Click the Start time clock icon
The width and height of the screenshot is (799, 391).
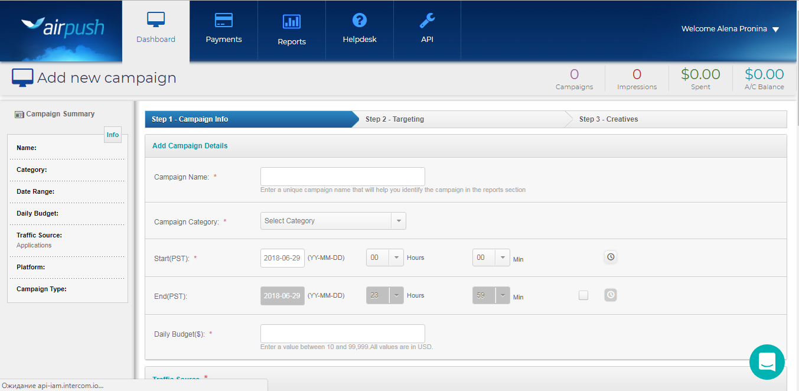tap(611, 257)
